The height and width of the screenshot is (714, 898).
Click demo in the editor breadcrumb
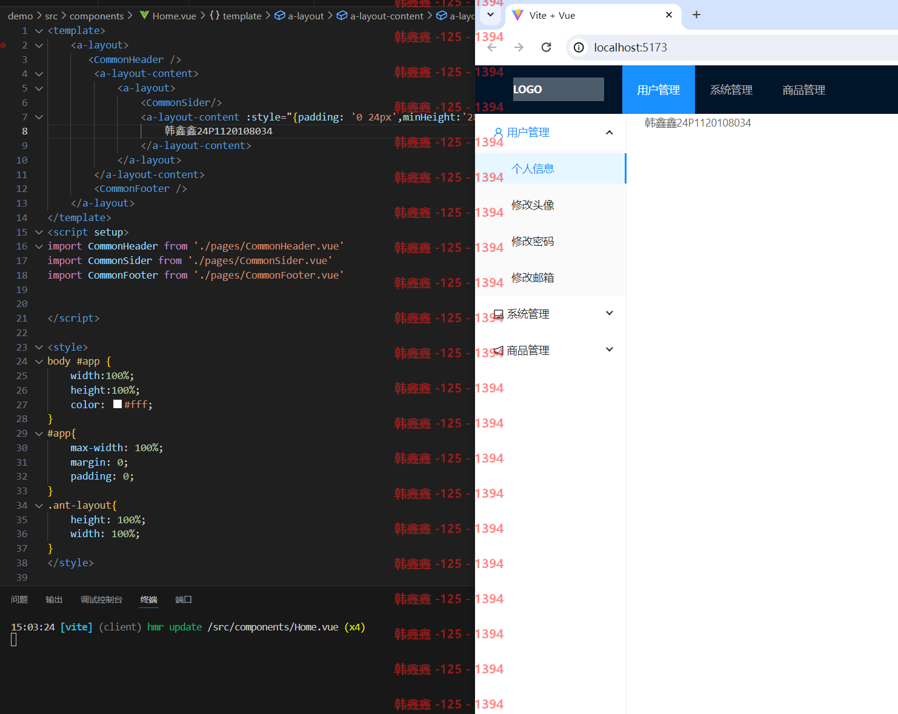pyautogui.click(x=20, y=16)
